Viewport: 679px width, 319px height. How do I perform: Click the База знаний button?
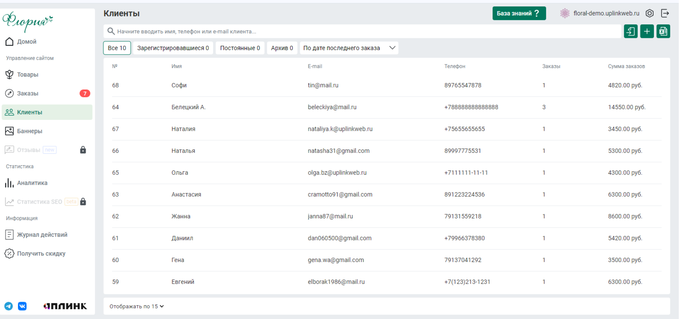tap(519, 13)
